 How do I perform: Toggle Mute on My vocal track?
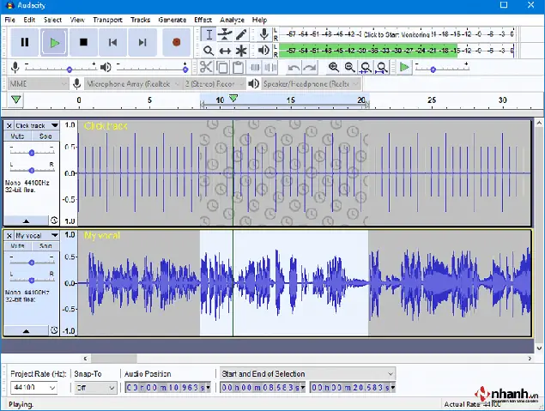tap(17, 246)
